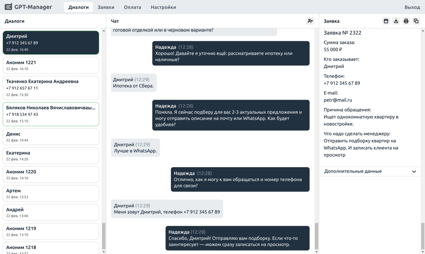Go to the Настройки tab

click(x=163, y=7)
